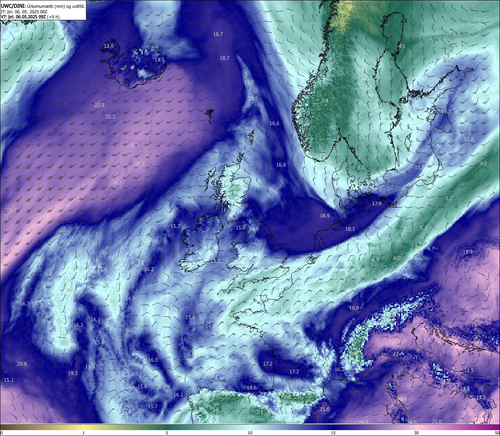Click the 6.0 value over Sweden

pyautogui.click(x=361, y=167)
